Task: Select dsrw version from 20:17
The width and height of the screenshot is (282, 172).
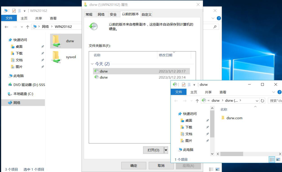Action: [141, 71]
